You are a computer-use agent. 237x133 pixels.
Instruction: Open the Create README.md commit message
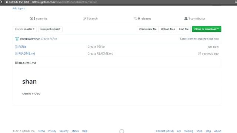[x=100, y=54]
